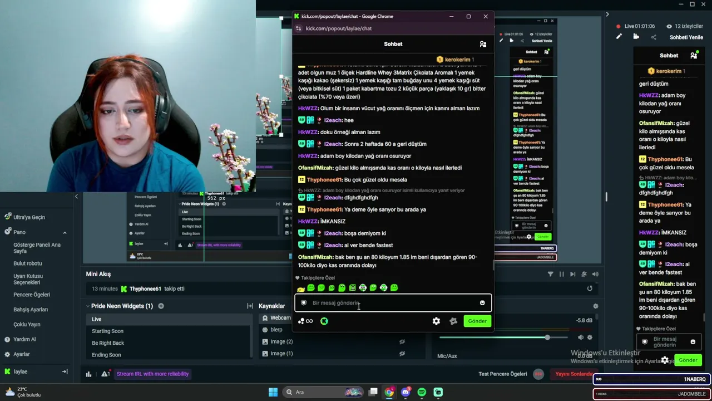Insert the yellow duck emote from quick emotes
Screen dimensions: 712x401
(301, 288)
